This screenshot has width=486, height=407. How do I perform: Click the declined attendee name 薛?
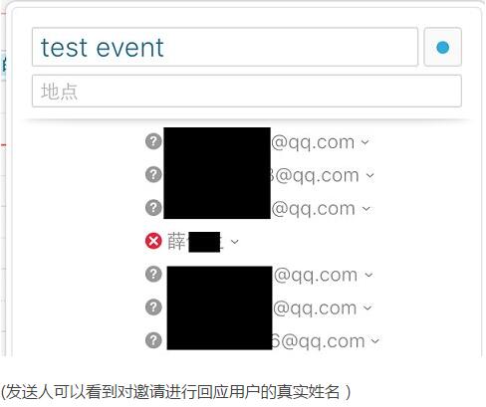point(176,242)
